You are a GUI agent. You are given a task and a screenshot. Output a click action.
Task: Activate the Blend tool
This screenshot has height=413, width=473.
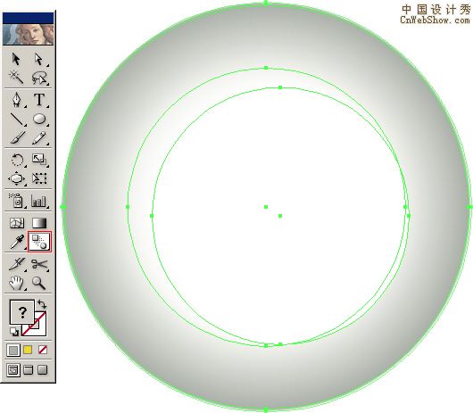click(x=39, y=242)
